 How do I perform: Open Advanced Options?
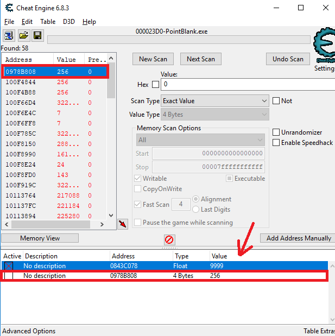[x=29, y=331]
